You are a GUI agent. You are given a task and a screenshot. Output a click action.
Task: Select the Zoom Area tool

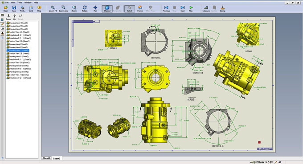click(x=63, y=9)
